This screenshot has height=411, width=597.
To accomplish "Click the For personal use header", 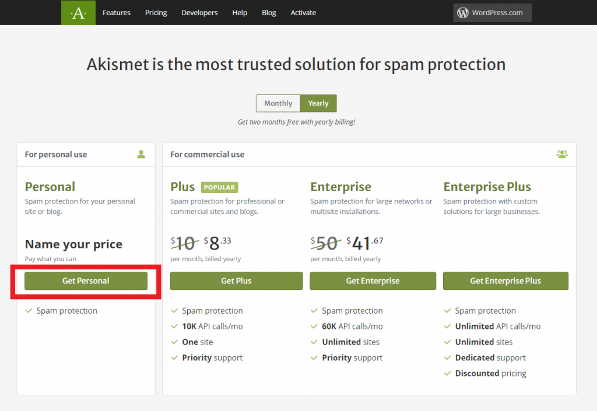I will (56, 154).
